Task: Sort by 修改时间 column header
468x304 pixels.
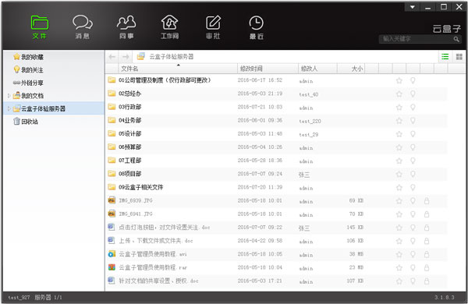Action: [268, 69]
